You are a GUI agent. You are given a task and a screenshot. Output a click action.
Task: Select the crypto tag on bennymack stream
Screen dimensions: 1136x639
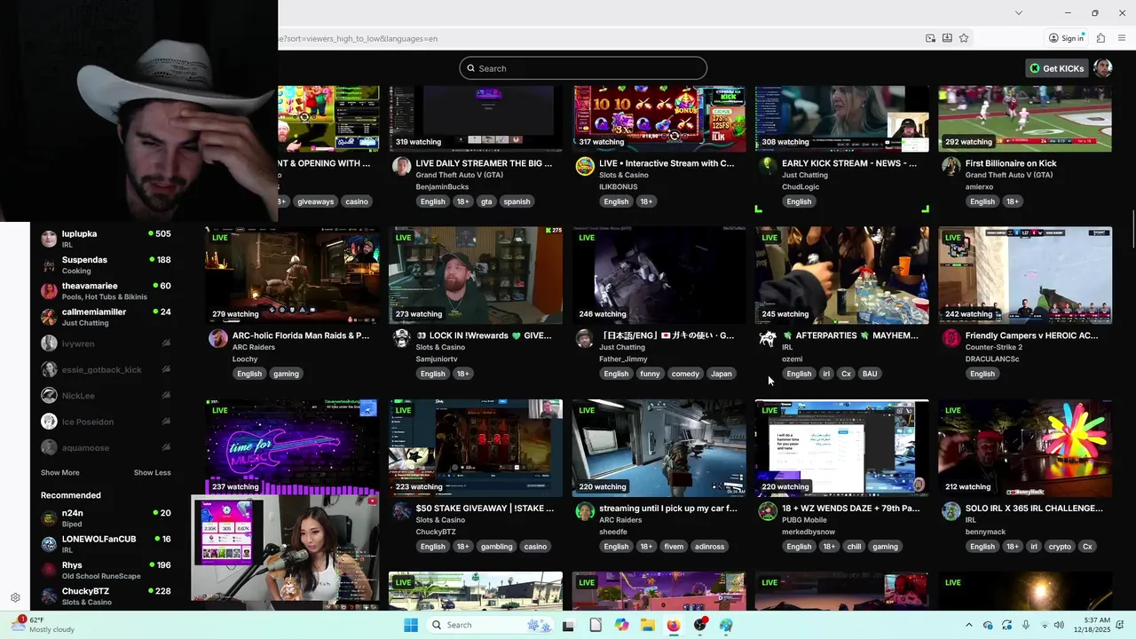pyautogui.click(x=1060, y=547)
